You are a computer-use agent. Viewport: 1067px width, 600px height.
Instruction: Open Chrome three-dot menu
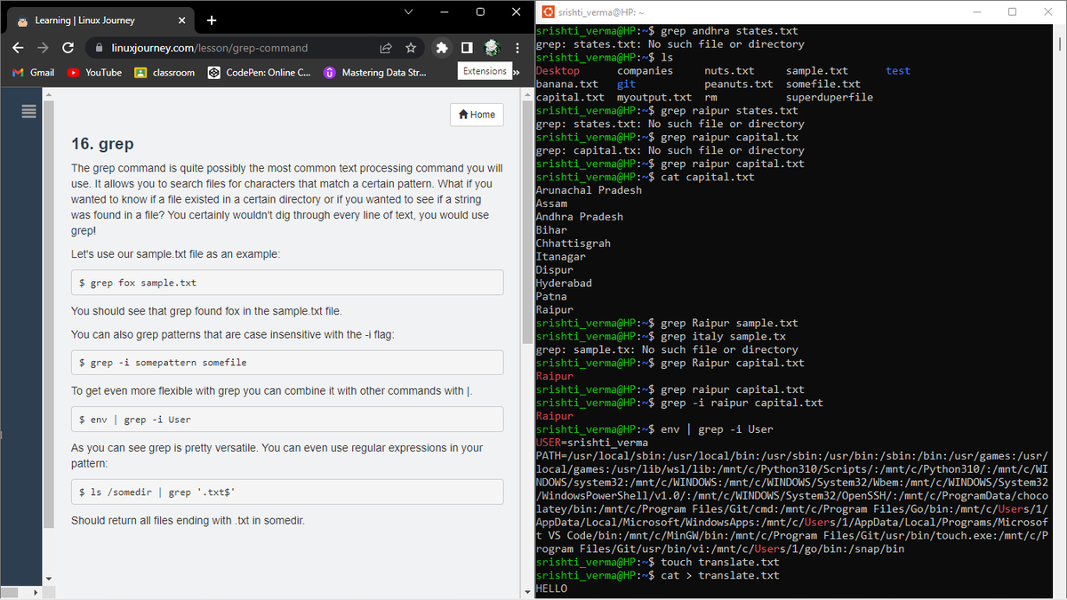tap(516, 48)
